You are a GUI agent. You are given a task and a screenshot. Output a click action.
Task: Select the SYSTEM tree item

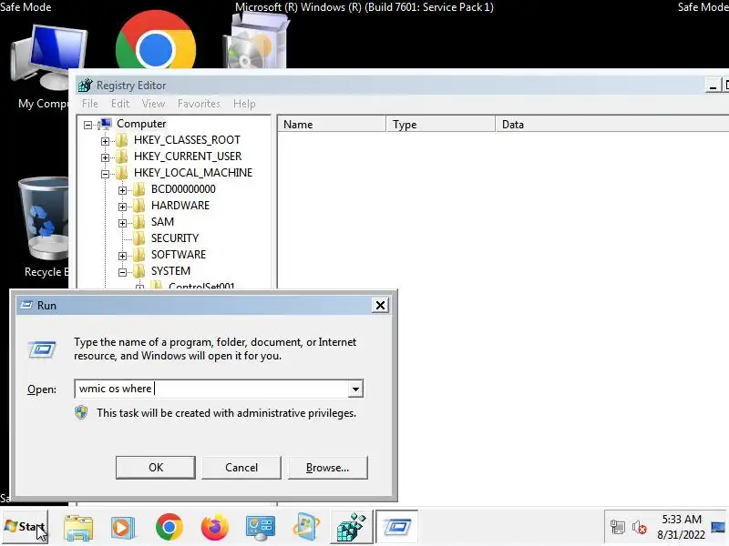(170, 270)
